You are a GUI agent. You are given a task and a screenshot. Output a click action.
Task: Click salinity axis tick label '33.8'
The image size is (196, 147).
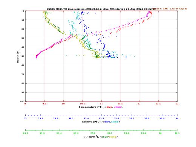pos(147,118)
